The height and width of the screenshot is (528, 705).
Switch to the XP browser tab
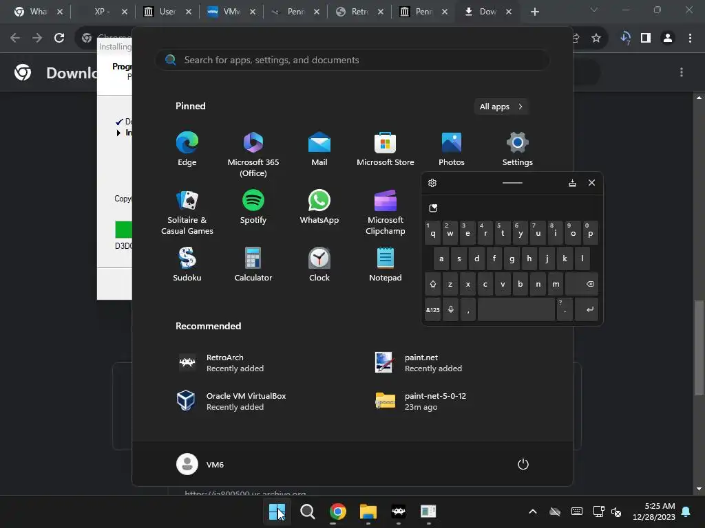pos(102,12)
